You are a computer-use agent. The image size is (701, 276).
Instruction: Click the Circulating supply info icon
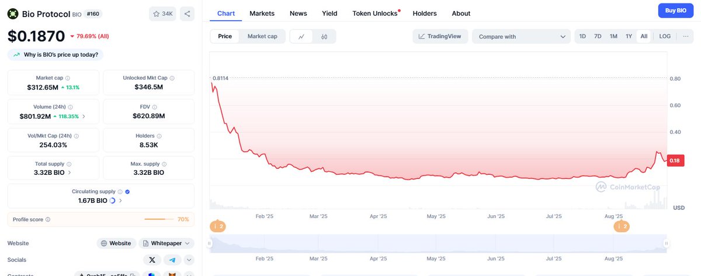click(120, 191)
